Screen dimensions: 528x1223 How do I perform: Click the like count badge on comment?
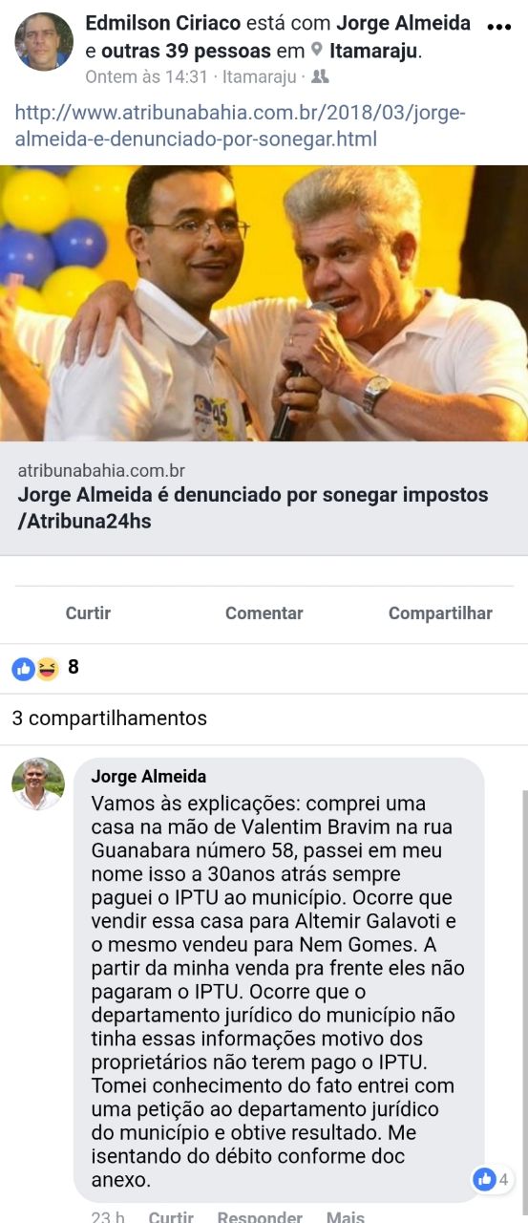[x=492, y=1179]
